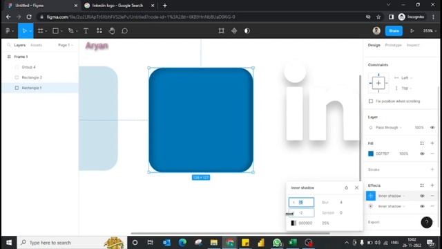Change second effect type Inner shadow dropdown
The image size is (442, 249).
(392, 206)
